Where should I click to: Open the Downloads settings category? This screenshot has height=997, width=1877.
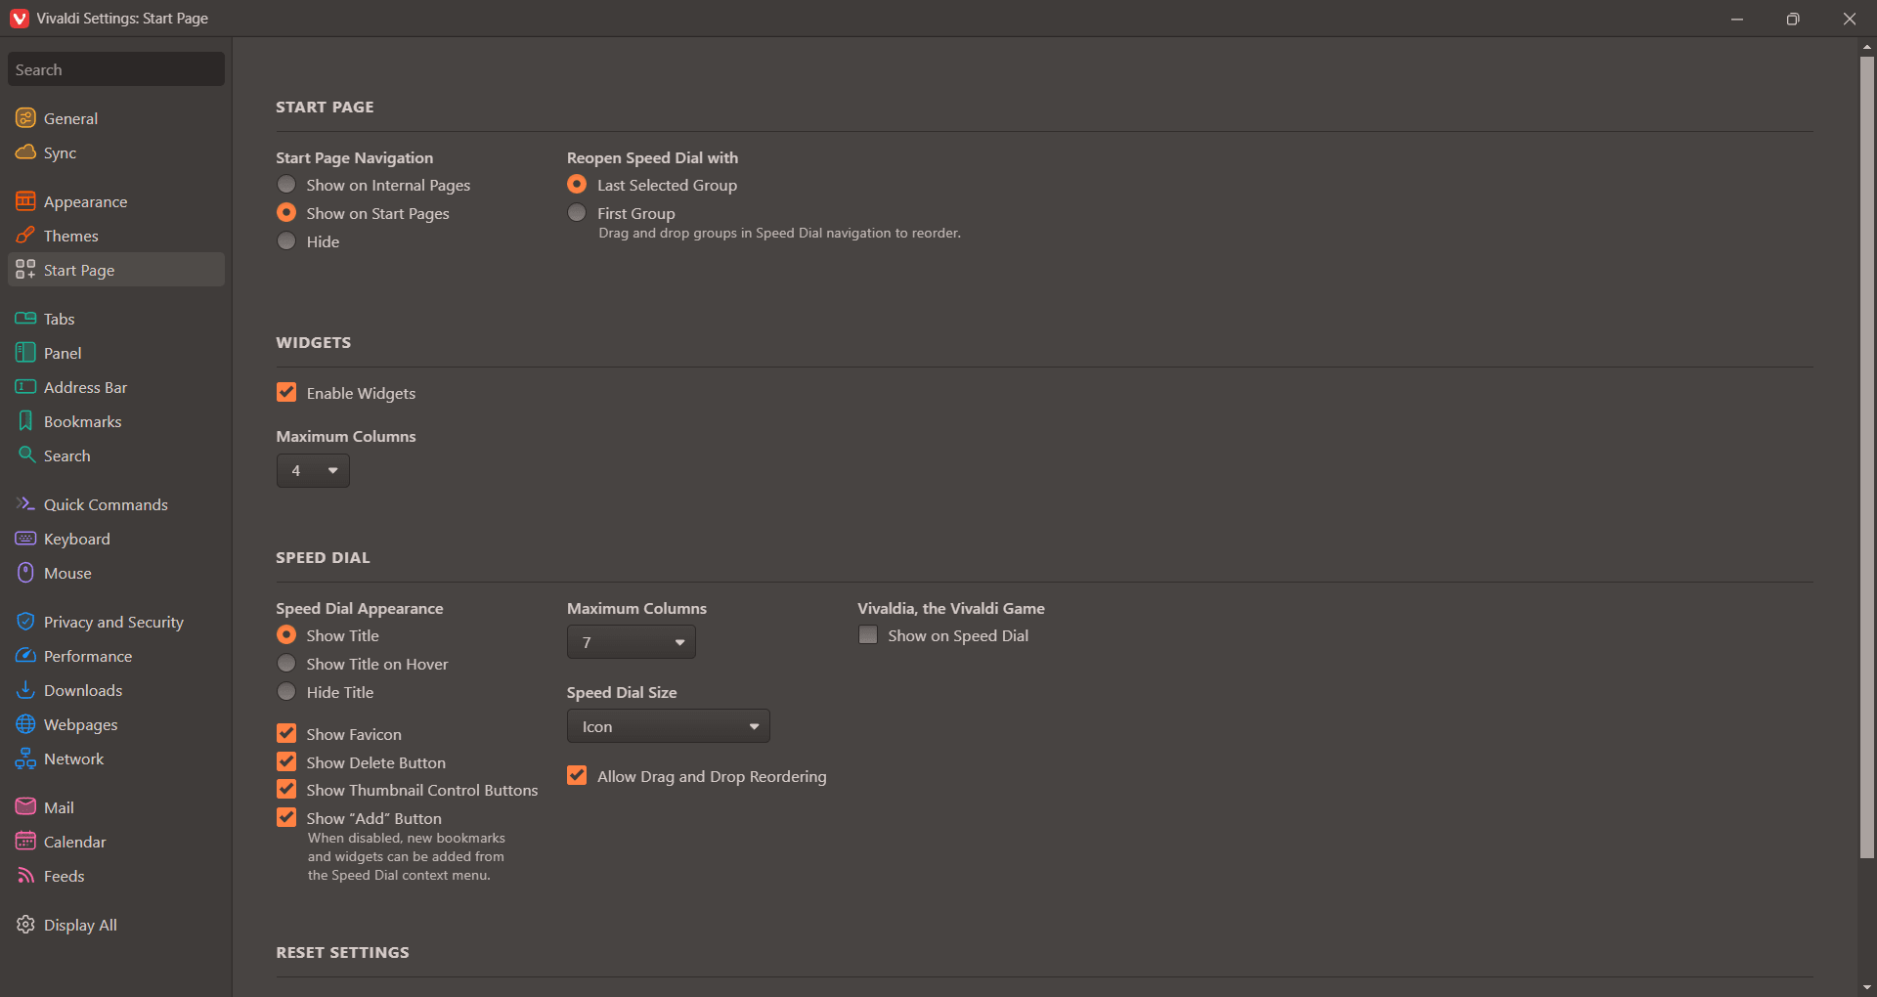pos(83,690)
